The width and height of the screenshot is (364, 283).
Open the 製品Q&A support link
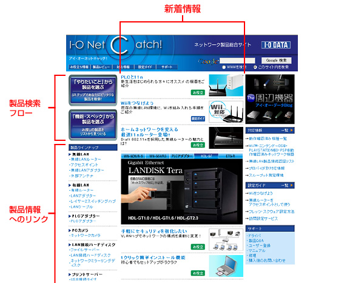[x=256, y=240]
